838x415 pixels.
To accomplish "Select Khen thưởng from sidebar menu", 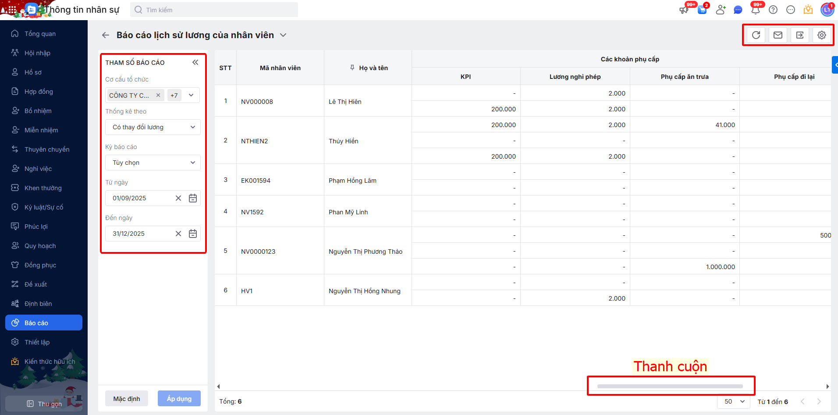I will pyautogui.click(x=43, y=188).
